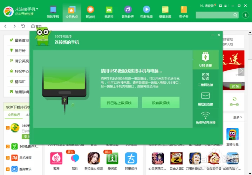This screenshot has height=175, width=252.
Task: Click the 请登录 login link
Action: [x=209, y=6]
